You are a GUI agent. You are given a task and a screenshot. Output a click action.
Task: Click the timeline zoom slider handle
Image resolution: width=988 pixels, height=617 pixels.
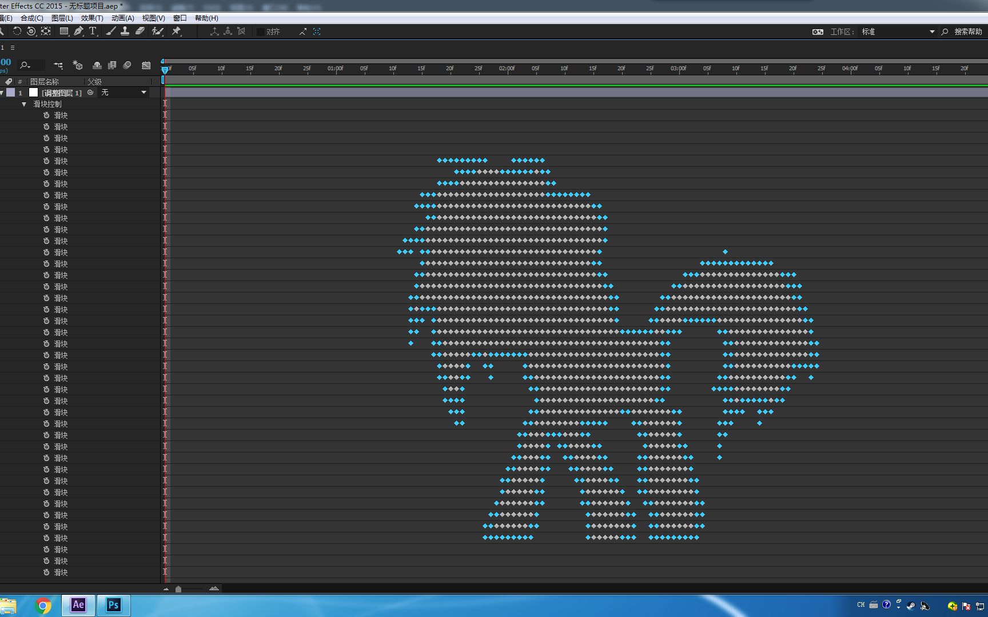click(178, 589)
